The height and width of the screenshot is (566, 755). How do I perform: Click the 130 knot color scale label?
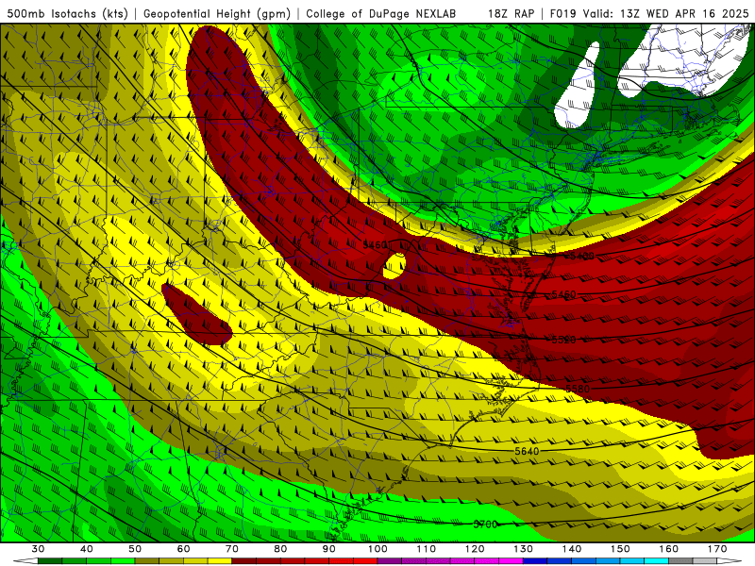(x=524, y=549)
